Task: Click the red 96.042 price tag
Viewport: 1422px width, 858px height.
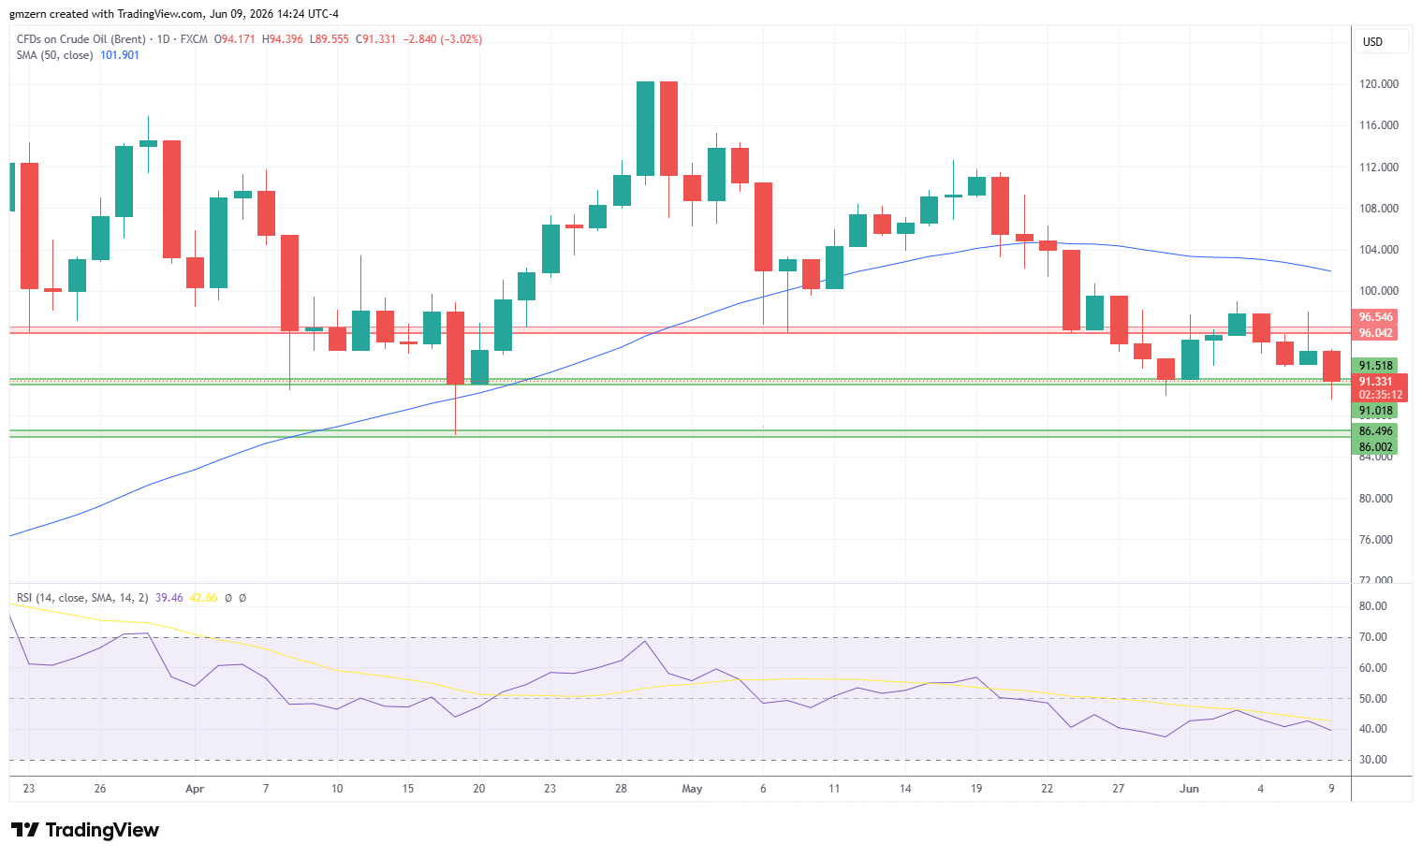Action: click(1375, 333)
